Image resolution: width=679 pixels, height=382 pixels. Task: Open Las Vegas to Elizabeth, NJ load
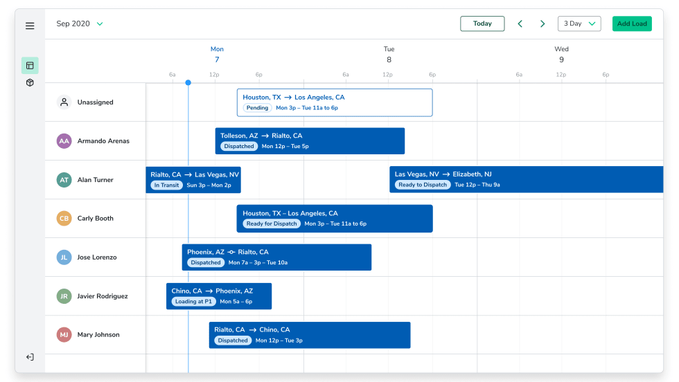pos(526,180)
